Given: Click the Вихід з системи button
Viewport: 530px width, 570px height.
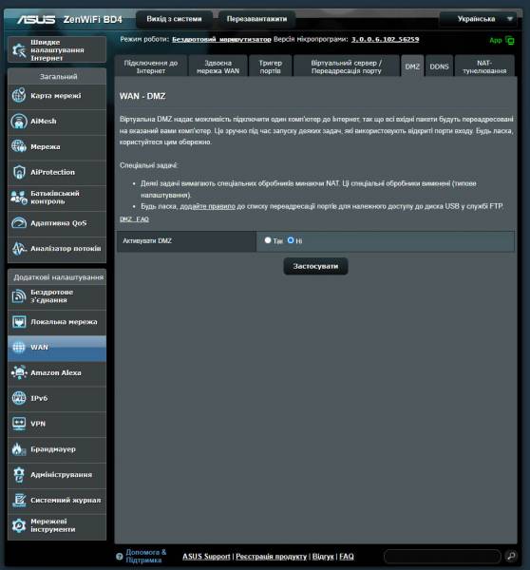Looking at the screenshot, I should click(x=174, y=19).
